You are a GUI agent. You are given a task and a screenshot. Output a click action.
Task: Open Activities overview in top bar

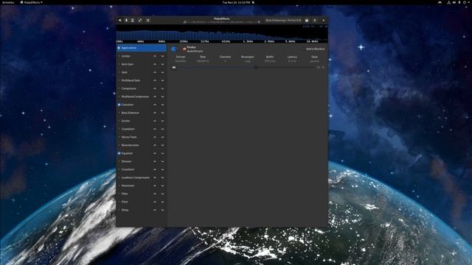(x=8, y=2)
